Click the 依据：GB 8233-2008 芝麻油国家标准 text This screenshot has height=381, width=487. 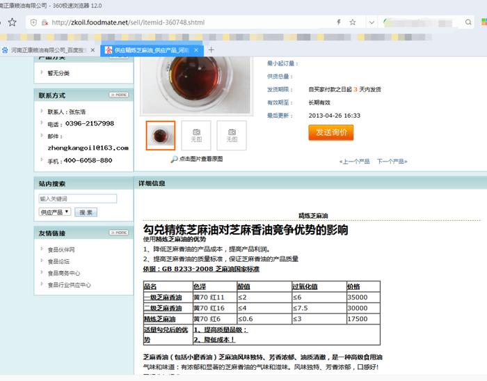[201, 269]
